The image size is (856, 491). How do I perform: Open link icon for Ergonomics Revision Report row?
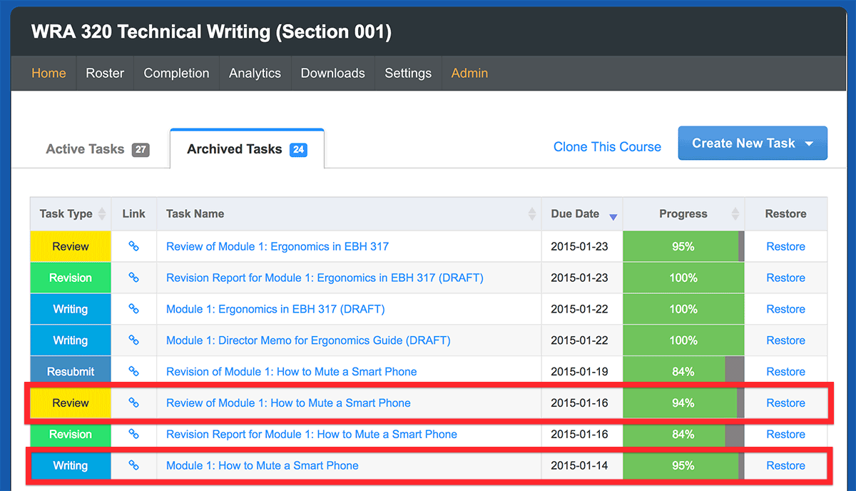coord(133,278)
